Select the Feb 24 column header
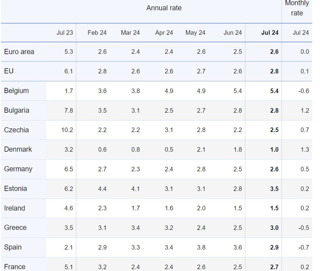The height and width of the screenshot is (271, 320). 97,32
